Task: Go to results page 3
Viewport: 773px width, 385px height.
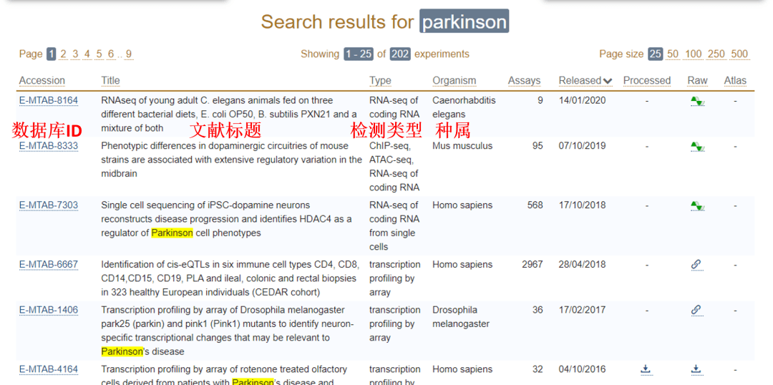Action: point(75,54)
